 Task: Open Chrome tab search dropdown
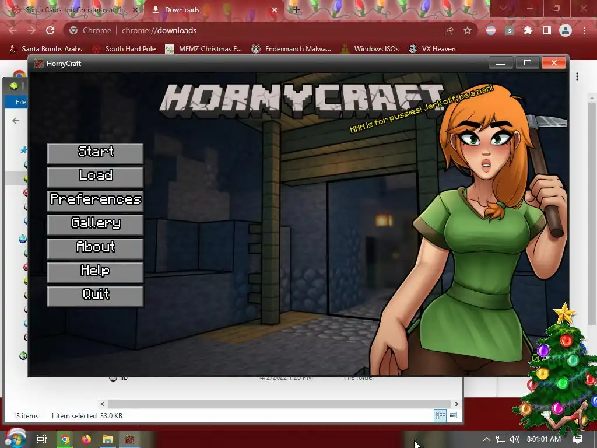tap(503, 8)
